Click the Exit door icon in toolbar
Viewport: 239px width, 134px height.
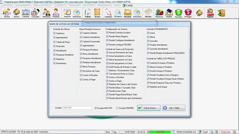click(221, 13)
